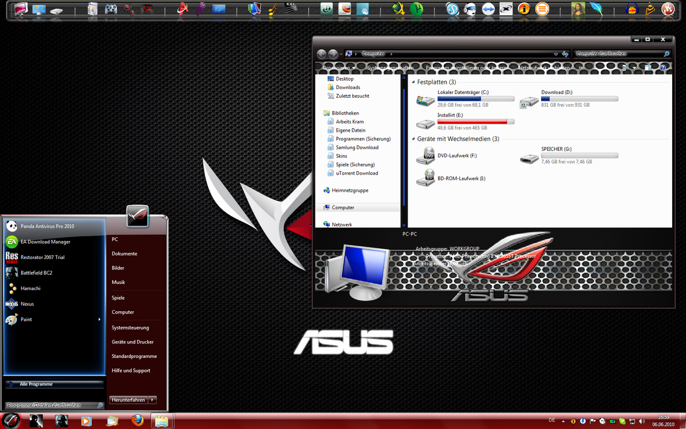
Task: Select the Installirt (E:) red usage bar
Action: (x=476, y=122)
